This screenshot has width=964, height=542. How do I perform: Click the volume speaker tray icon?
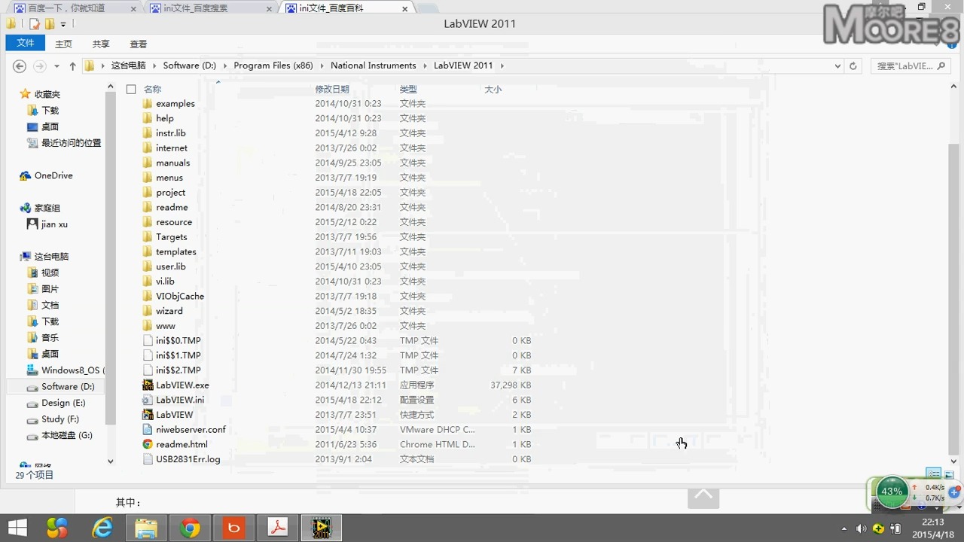coord(861,528)
